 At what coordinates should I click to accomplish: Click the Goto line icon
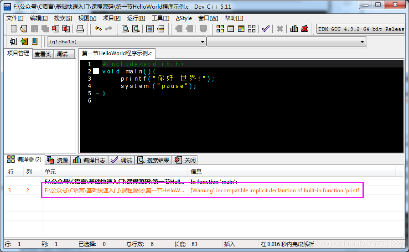click(x=160, y=29)
